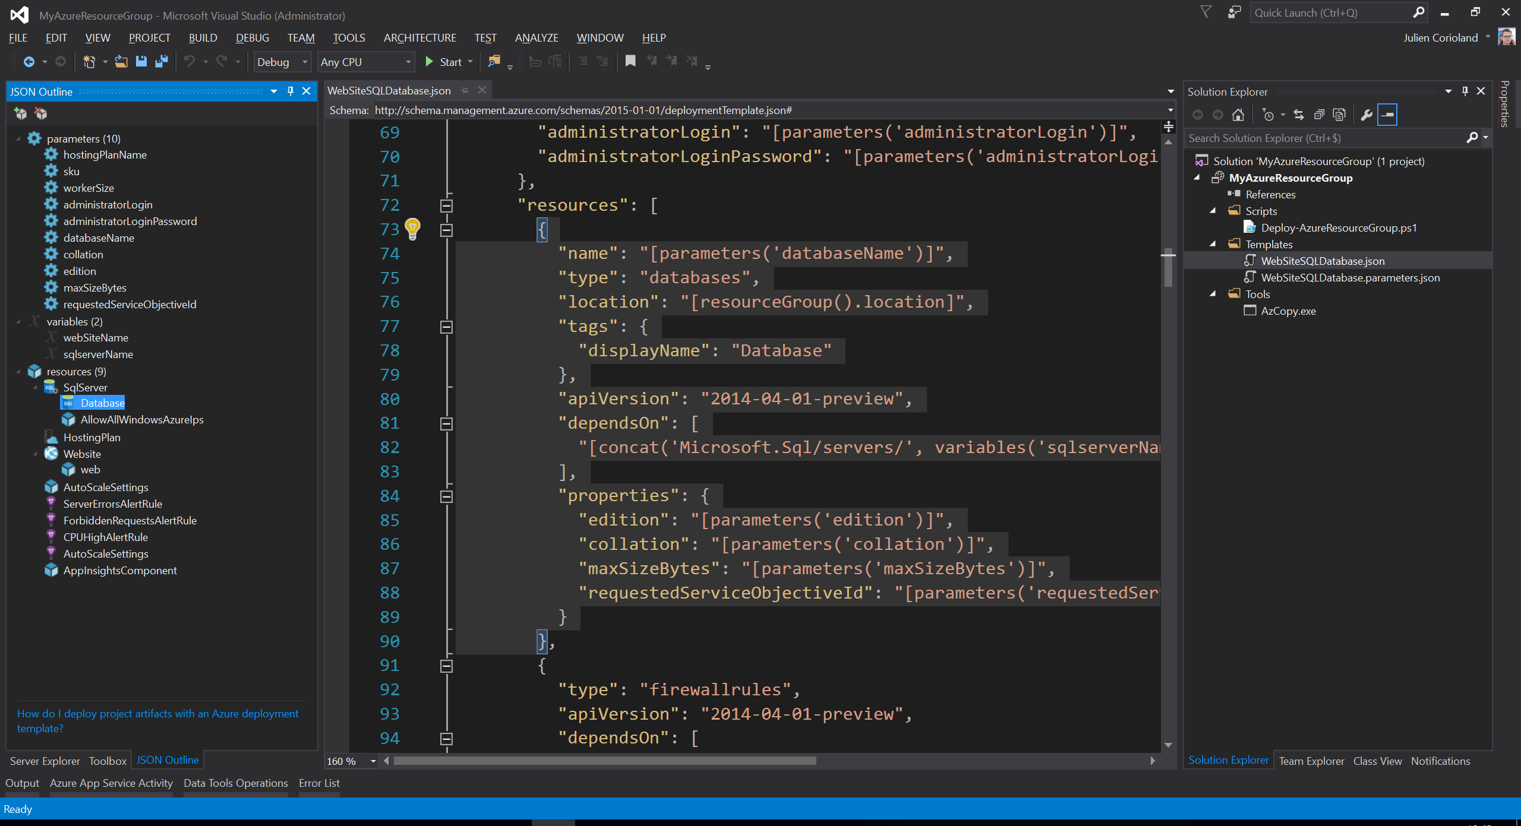
Task: Open the TOOLS menu
Action: [x=349, y=37]
